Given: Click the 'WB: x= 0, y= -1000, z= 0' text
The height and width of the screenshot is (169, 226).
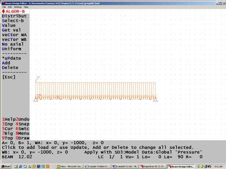Looking at the screenshot, I should (x=35, y=152).
